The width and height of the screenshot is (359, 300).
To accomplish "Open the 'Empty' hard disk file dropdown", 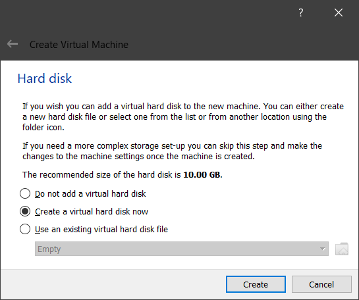I will [x=182, y=249].
